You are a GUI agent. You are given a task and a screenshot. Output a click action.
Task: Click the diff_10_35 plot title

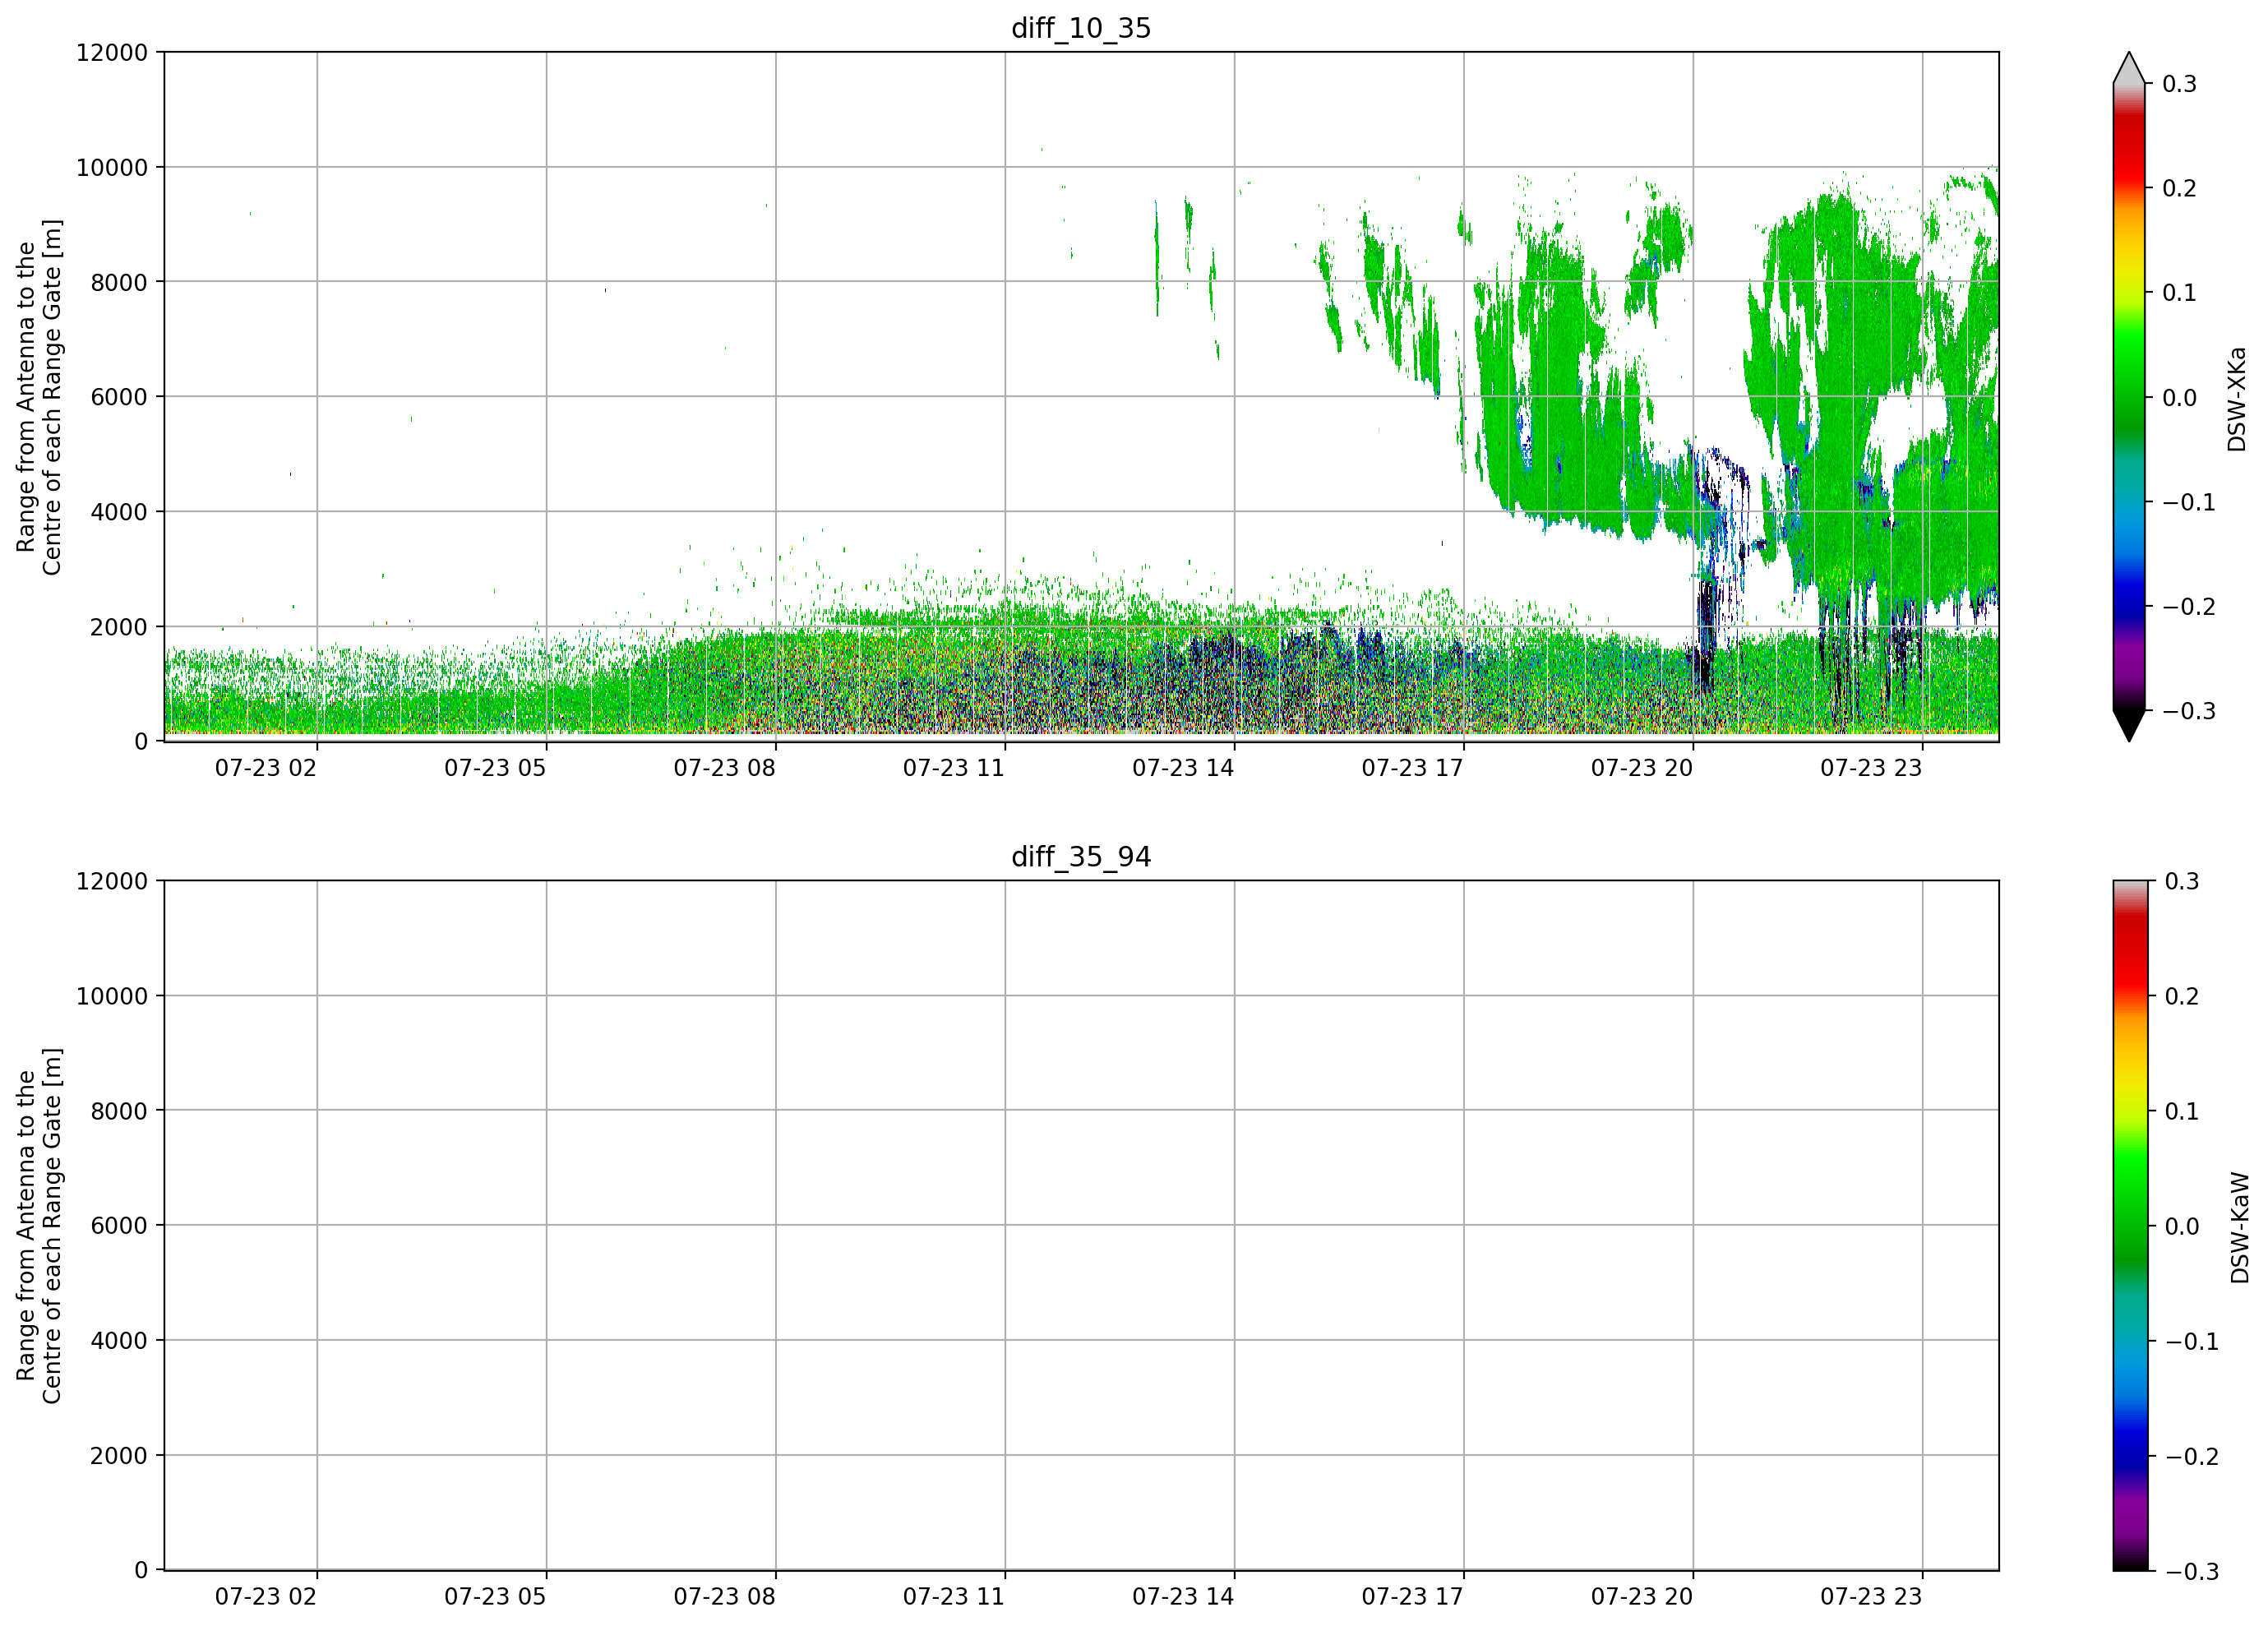(x=1081, y=28)
